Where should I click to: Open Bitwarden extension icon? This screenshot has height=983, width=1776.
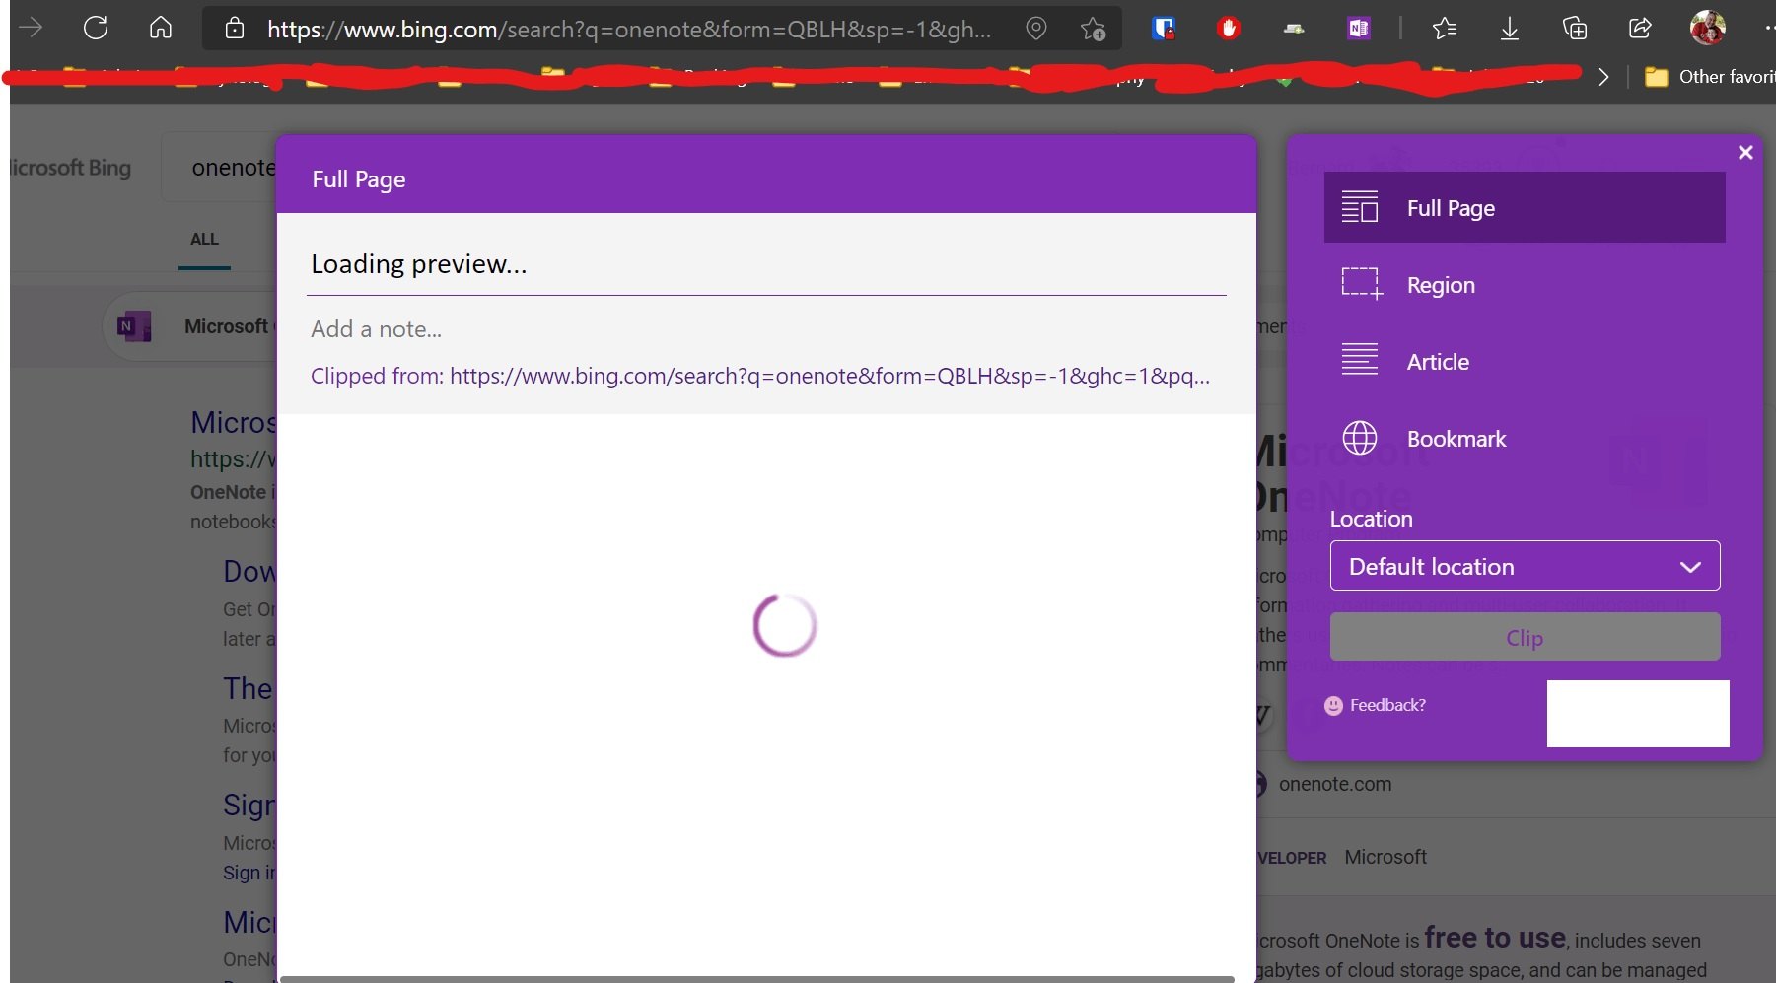pos(1164,29)
